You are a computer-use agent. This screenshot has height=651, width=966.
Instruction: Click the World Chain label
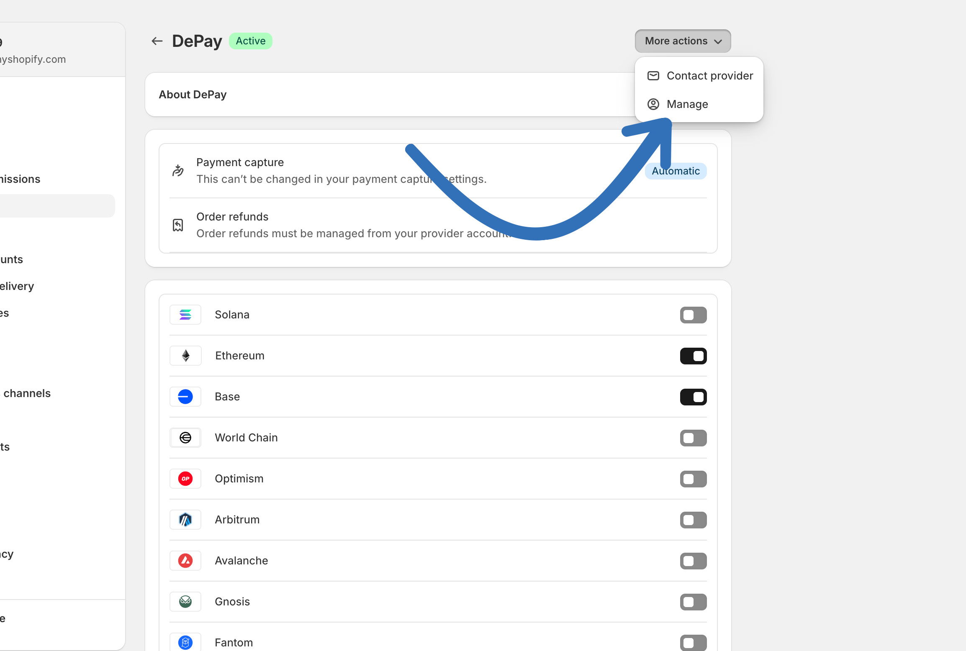point(246,438)
